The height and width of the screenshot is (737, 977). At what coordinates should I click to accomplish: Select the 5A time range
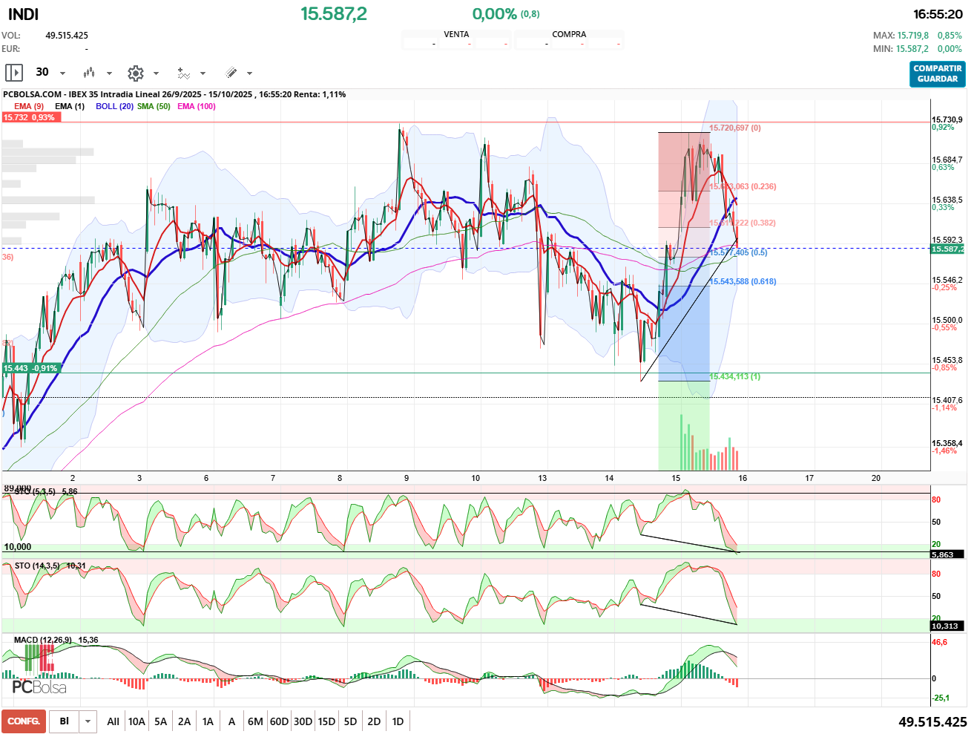[x=160, y=721]
